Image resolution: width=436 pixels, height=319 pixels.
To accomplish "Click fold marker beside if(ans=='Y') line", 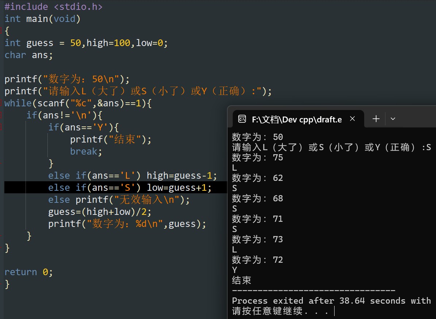I will point(1,127).
